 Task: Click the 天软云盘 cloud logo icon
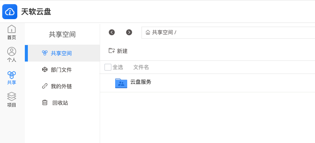pos(10,12)
